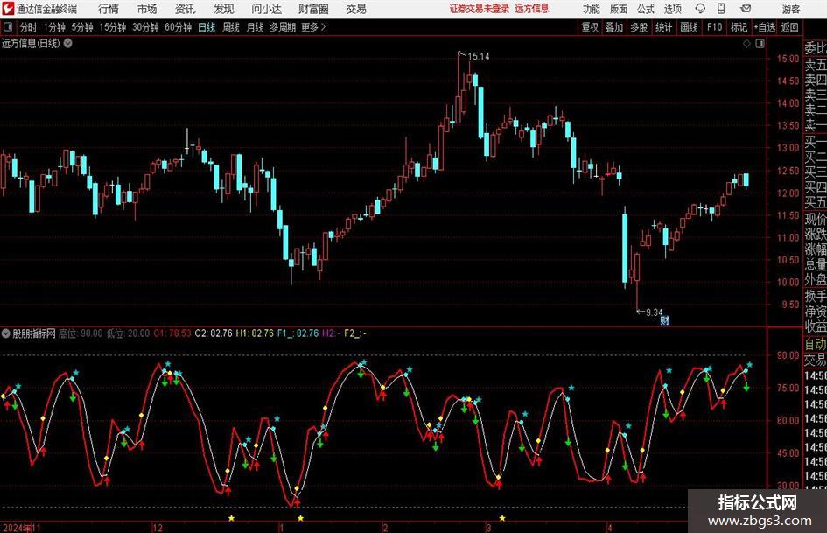This screenshot has height=533, width=827.
Task: Click the 返回 back button
Action: [x=789, y=27]
